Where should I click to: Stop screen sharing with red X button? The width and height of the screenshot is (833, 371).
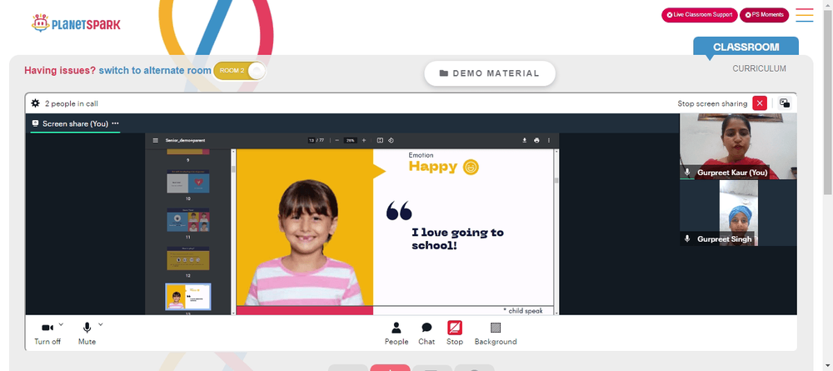point(760,103)
